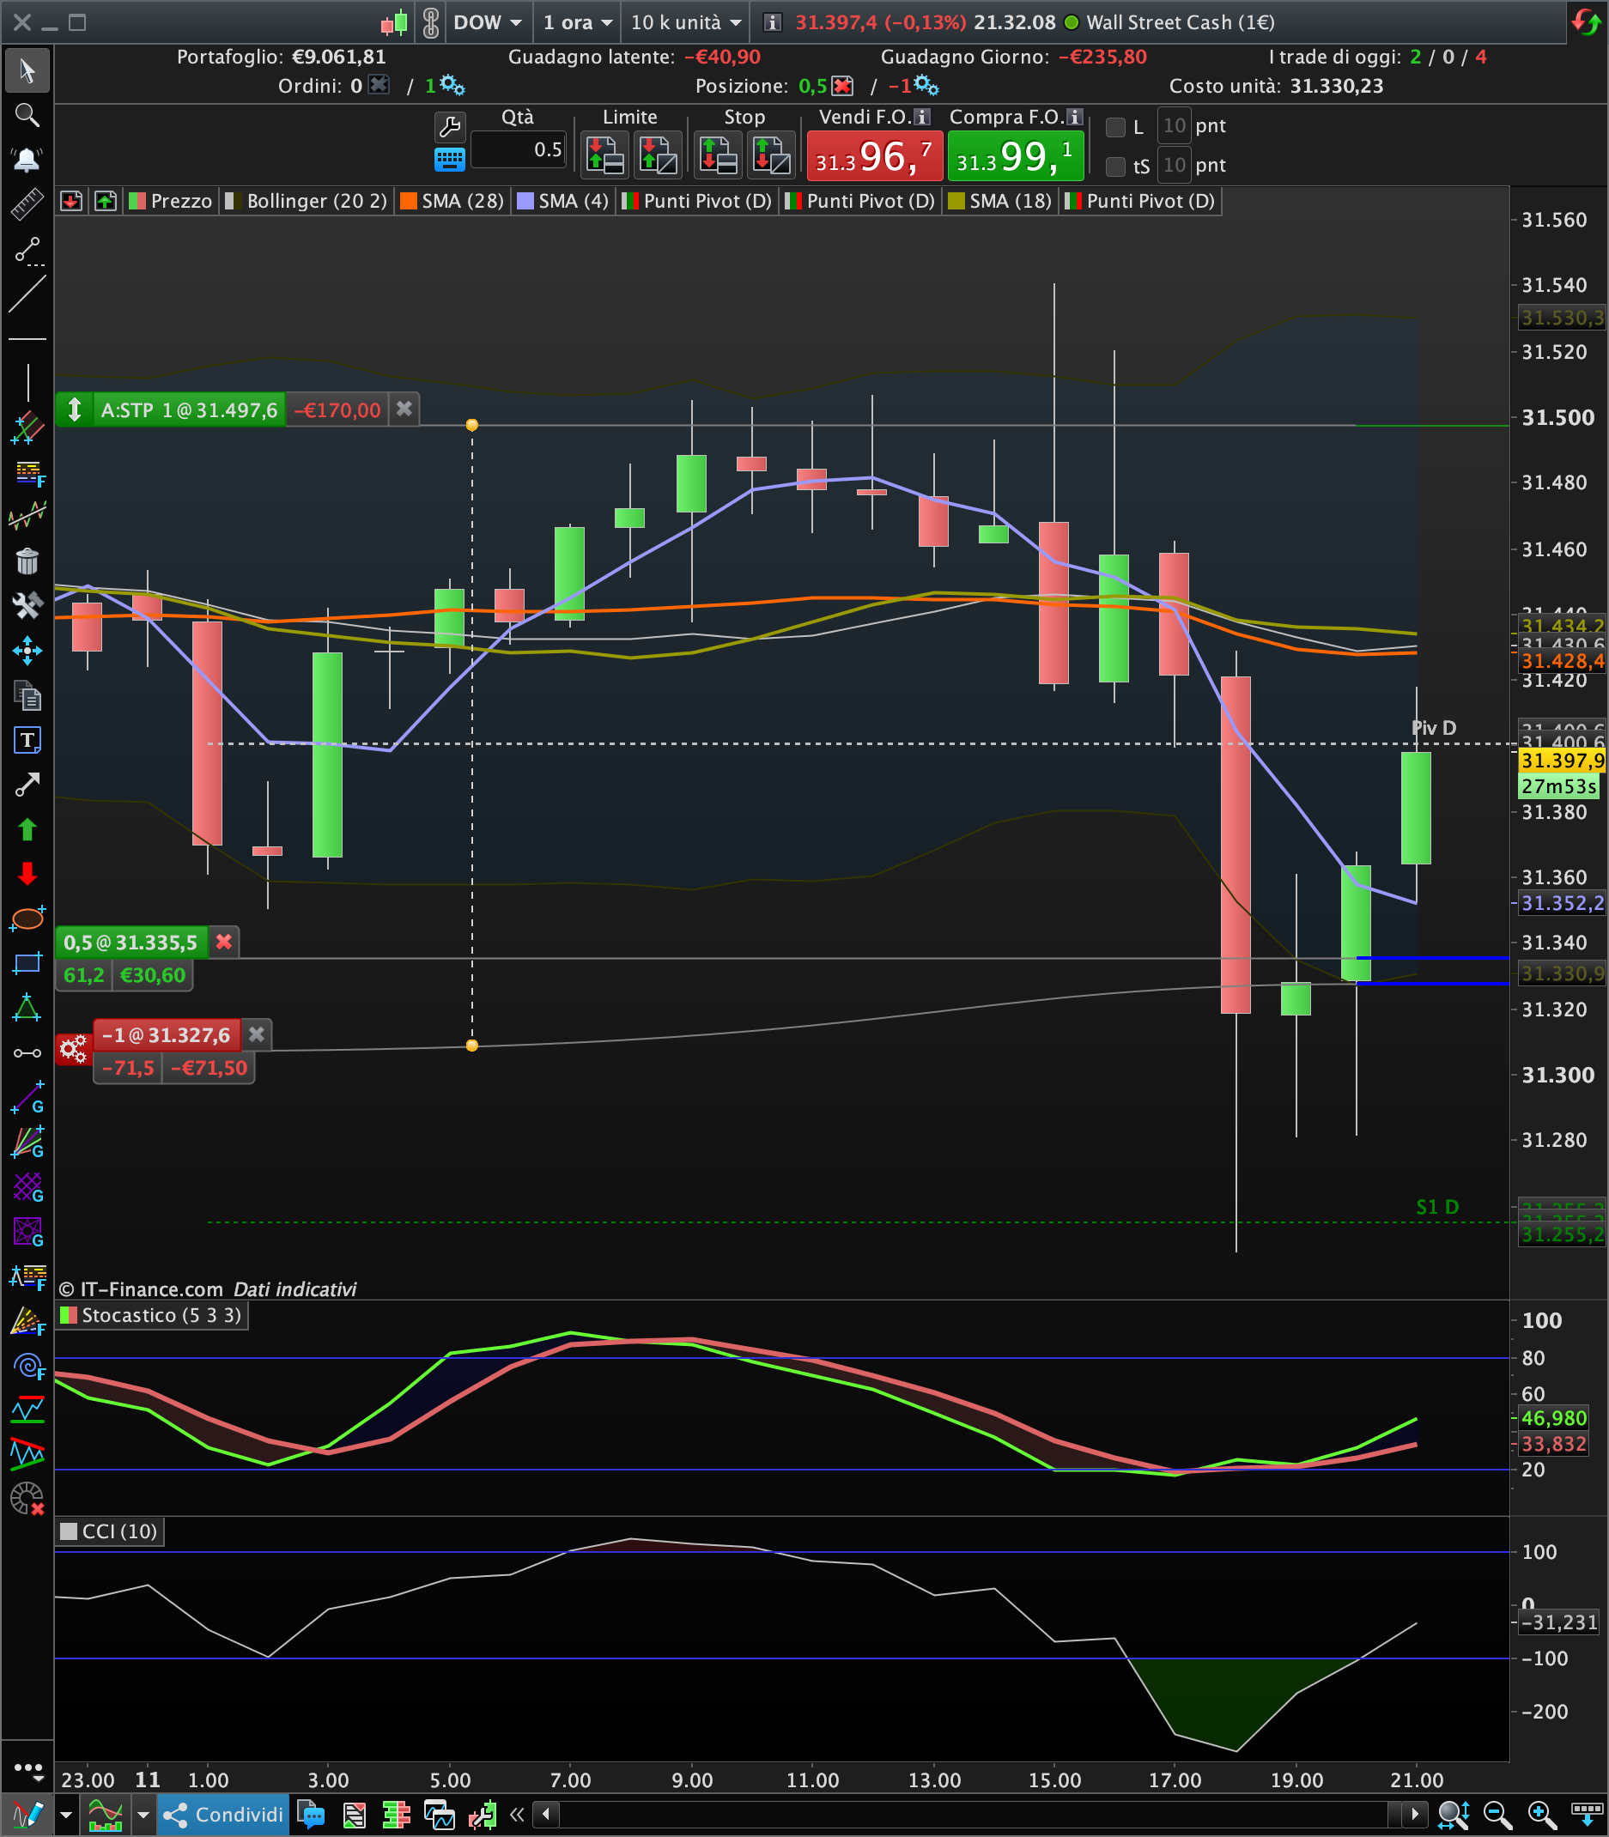
Task: Open the hammer and wrench settings tool
Action: [x=27, y=606]
